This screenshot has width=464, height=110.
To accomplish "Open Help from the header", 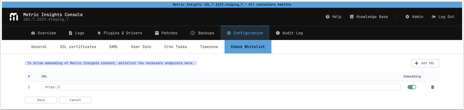I will (333, 17).
